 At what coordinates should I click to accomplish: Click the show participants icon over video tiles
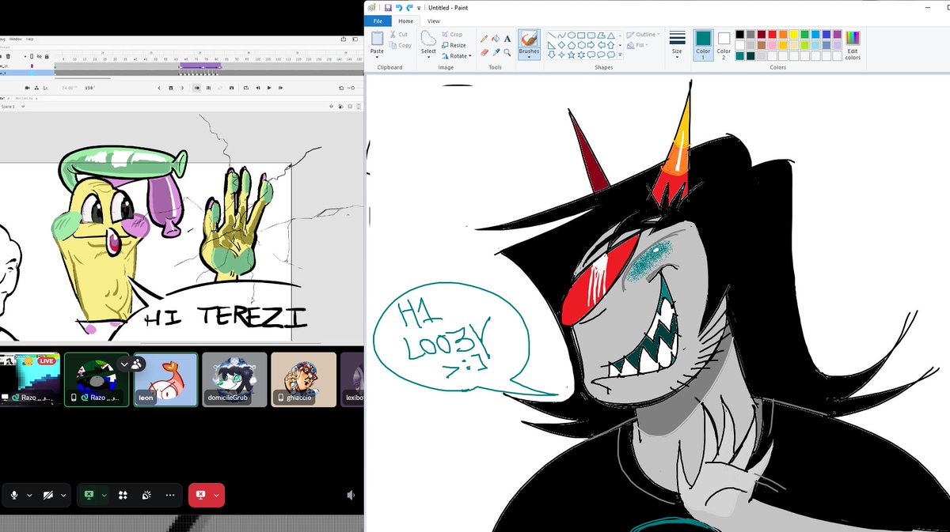pyautogui.click(x=137, y=364)
